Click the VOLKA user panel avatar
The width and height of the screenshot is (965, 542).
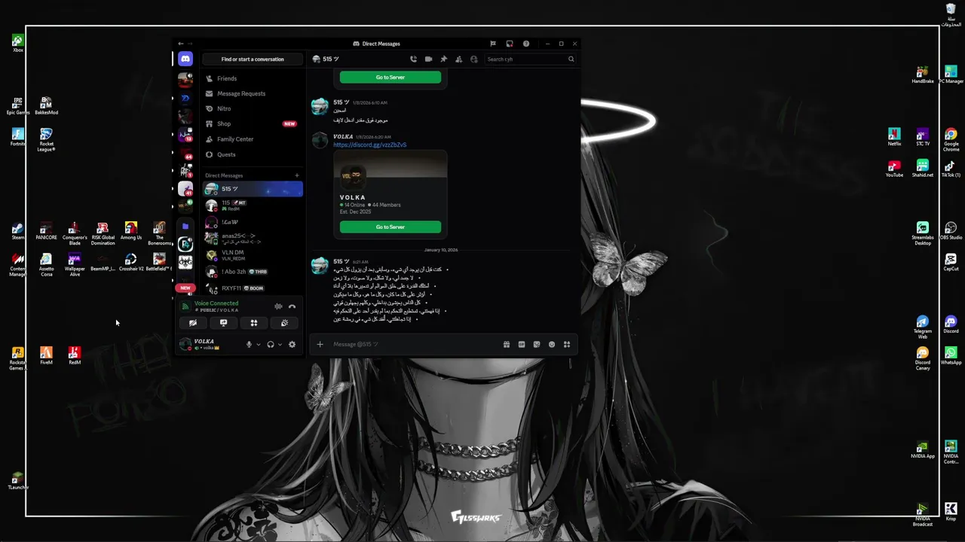(185, 344)
